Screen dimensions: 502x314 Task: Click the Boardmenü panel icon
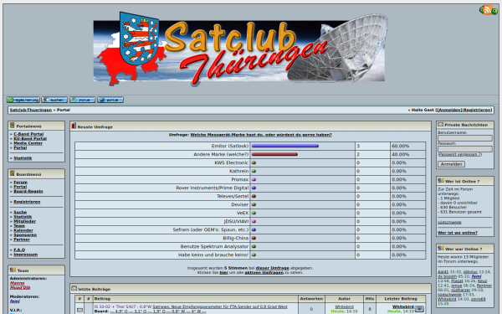[x=13, y=173]
